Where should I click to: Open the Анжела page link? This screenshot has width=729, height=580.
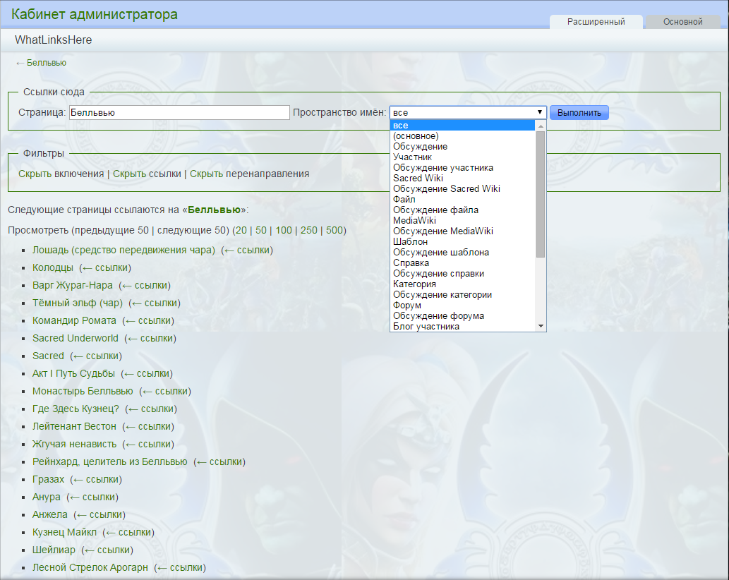tap(49, 515)
